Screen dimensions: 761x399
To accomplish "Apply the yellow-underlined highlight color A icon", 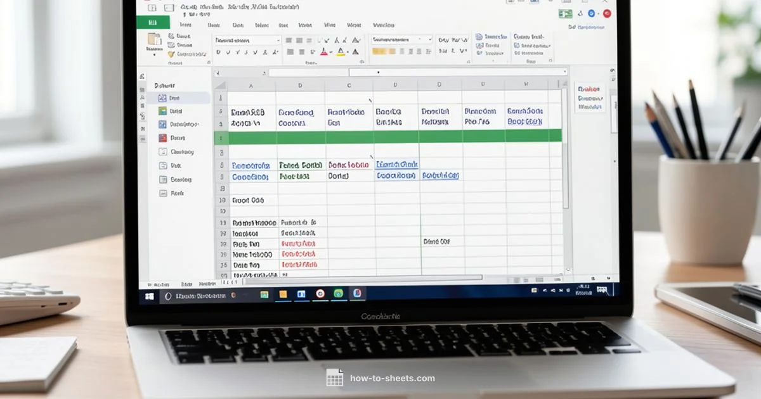I will (341, 53).
